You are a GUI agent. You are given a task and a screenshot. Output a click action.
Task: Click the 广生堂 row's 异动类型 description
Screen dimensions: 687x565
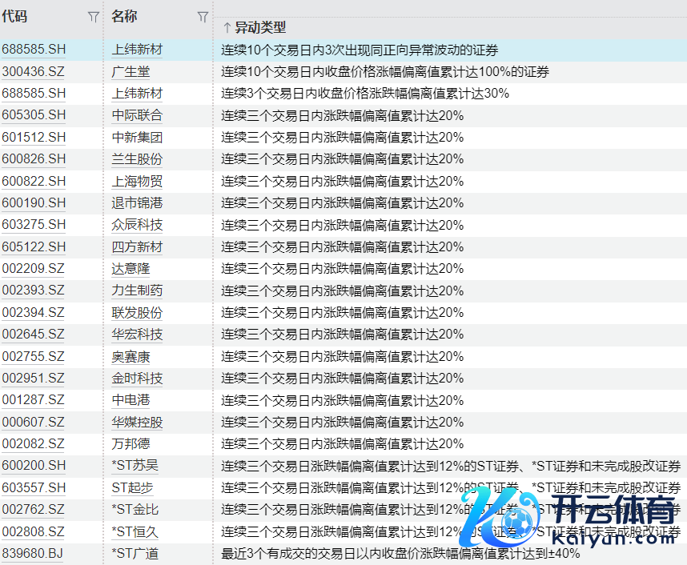(385, 72)
